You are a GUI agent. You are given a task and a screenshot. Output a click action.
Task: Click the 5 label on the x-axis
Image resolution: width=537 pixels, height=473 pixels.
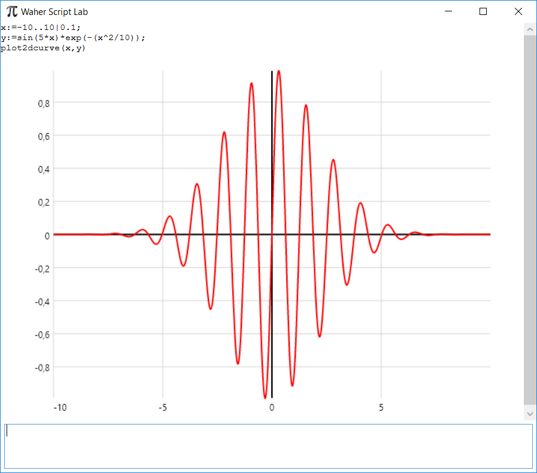[x=381, y=408]
